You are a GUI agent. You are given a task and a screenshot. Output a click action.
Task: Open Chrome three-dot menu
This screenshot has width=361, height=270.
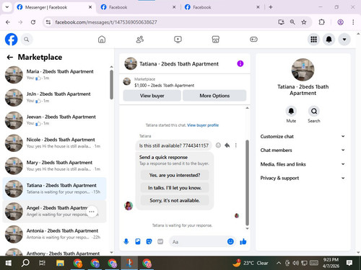pos(353,22)
